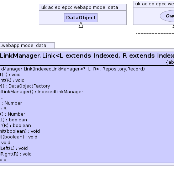Viewport: 174px width, 179px height.
Task: Click the lRight(R) : void method
Action: [x=16, y=154]
